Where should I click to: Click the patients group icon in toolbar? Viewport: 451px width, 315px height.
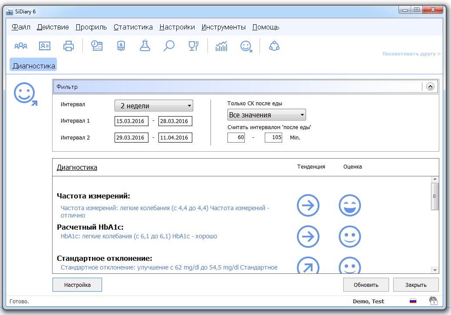pos(21,45)
